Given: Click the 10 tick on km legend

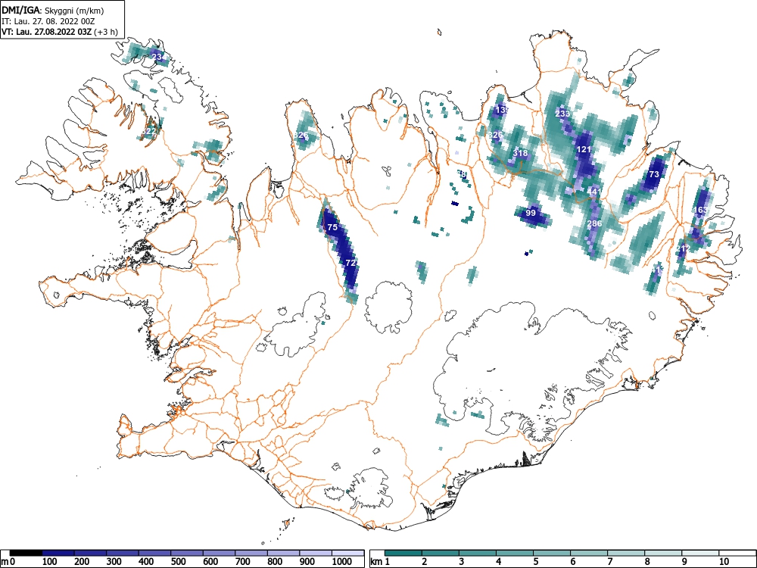Looking at the screenshot, I should [x=723, y=561].
